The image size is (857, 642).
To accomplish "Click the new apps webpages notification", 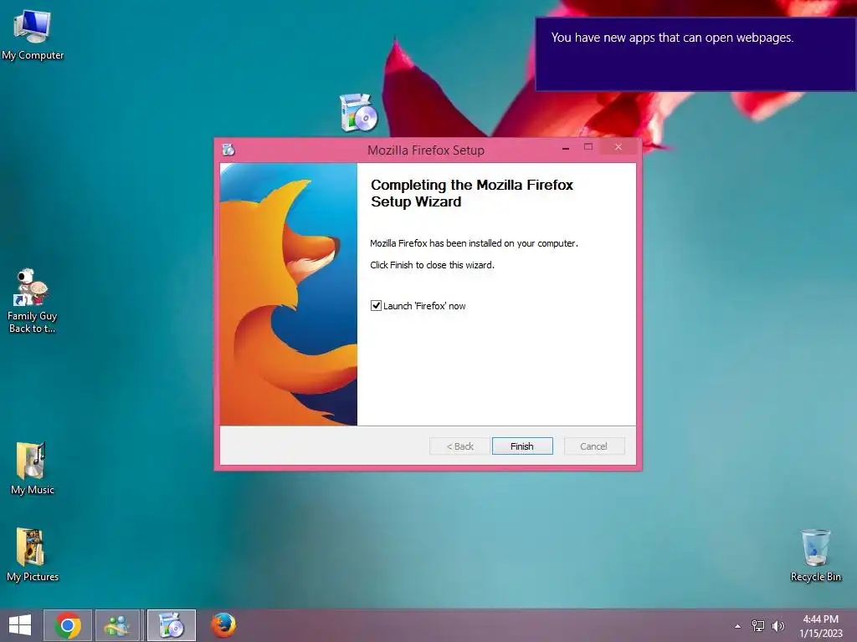I will [695, 54].
